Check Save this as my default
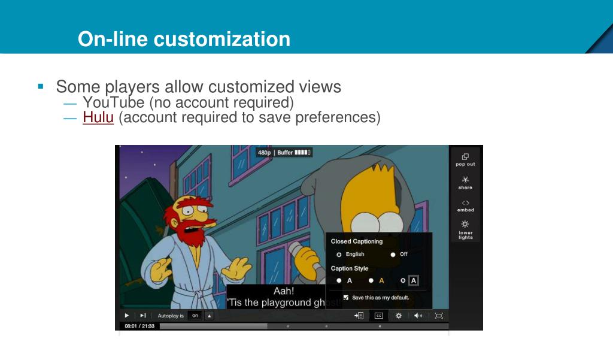The width and height of the screenshot is (613, 345). 346,298
